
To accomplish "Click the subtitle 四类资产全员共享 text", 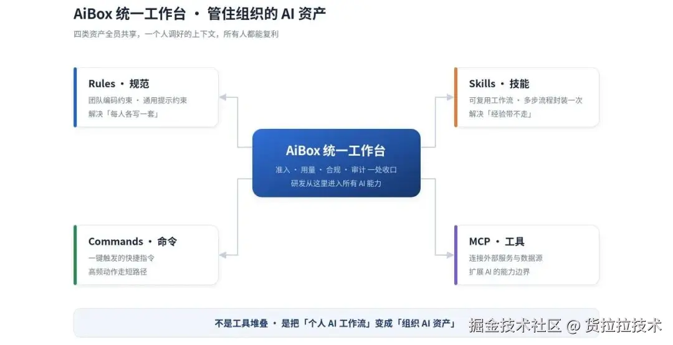I will 176,34.
